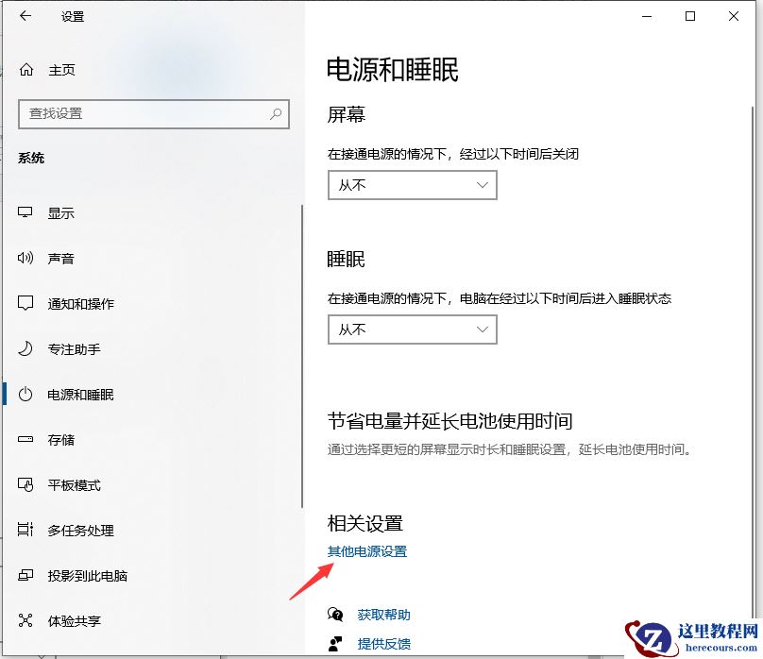Screen dimensions: 763x659
Task: Click the 提供反馈 link
Action: point(383,644)
